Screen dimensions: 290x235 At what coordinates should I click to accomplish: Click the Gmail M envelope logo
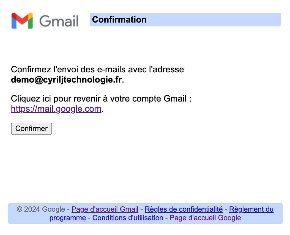click(x=22, y=21)
